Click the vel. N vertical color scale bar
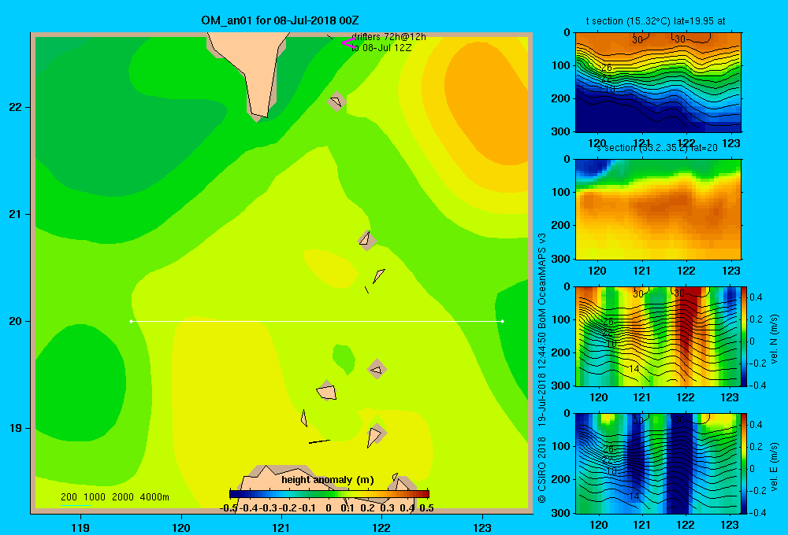The height and width of the screenshot is (535, 788). 745,336
